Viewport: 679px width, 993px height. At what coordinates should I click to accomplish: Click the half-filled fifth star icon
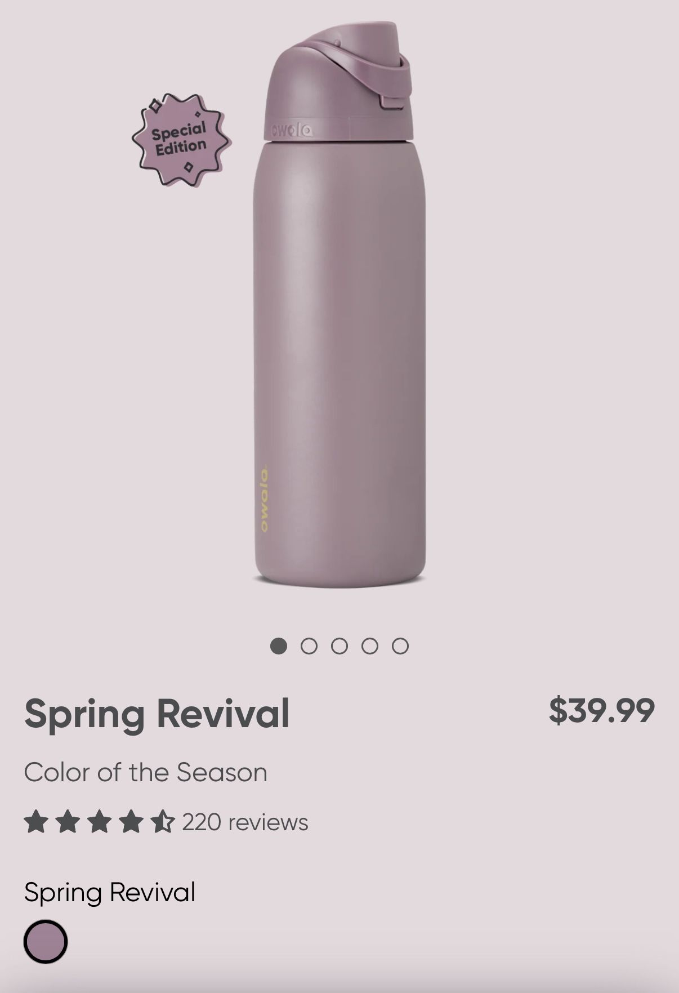tap(163, 822)
